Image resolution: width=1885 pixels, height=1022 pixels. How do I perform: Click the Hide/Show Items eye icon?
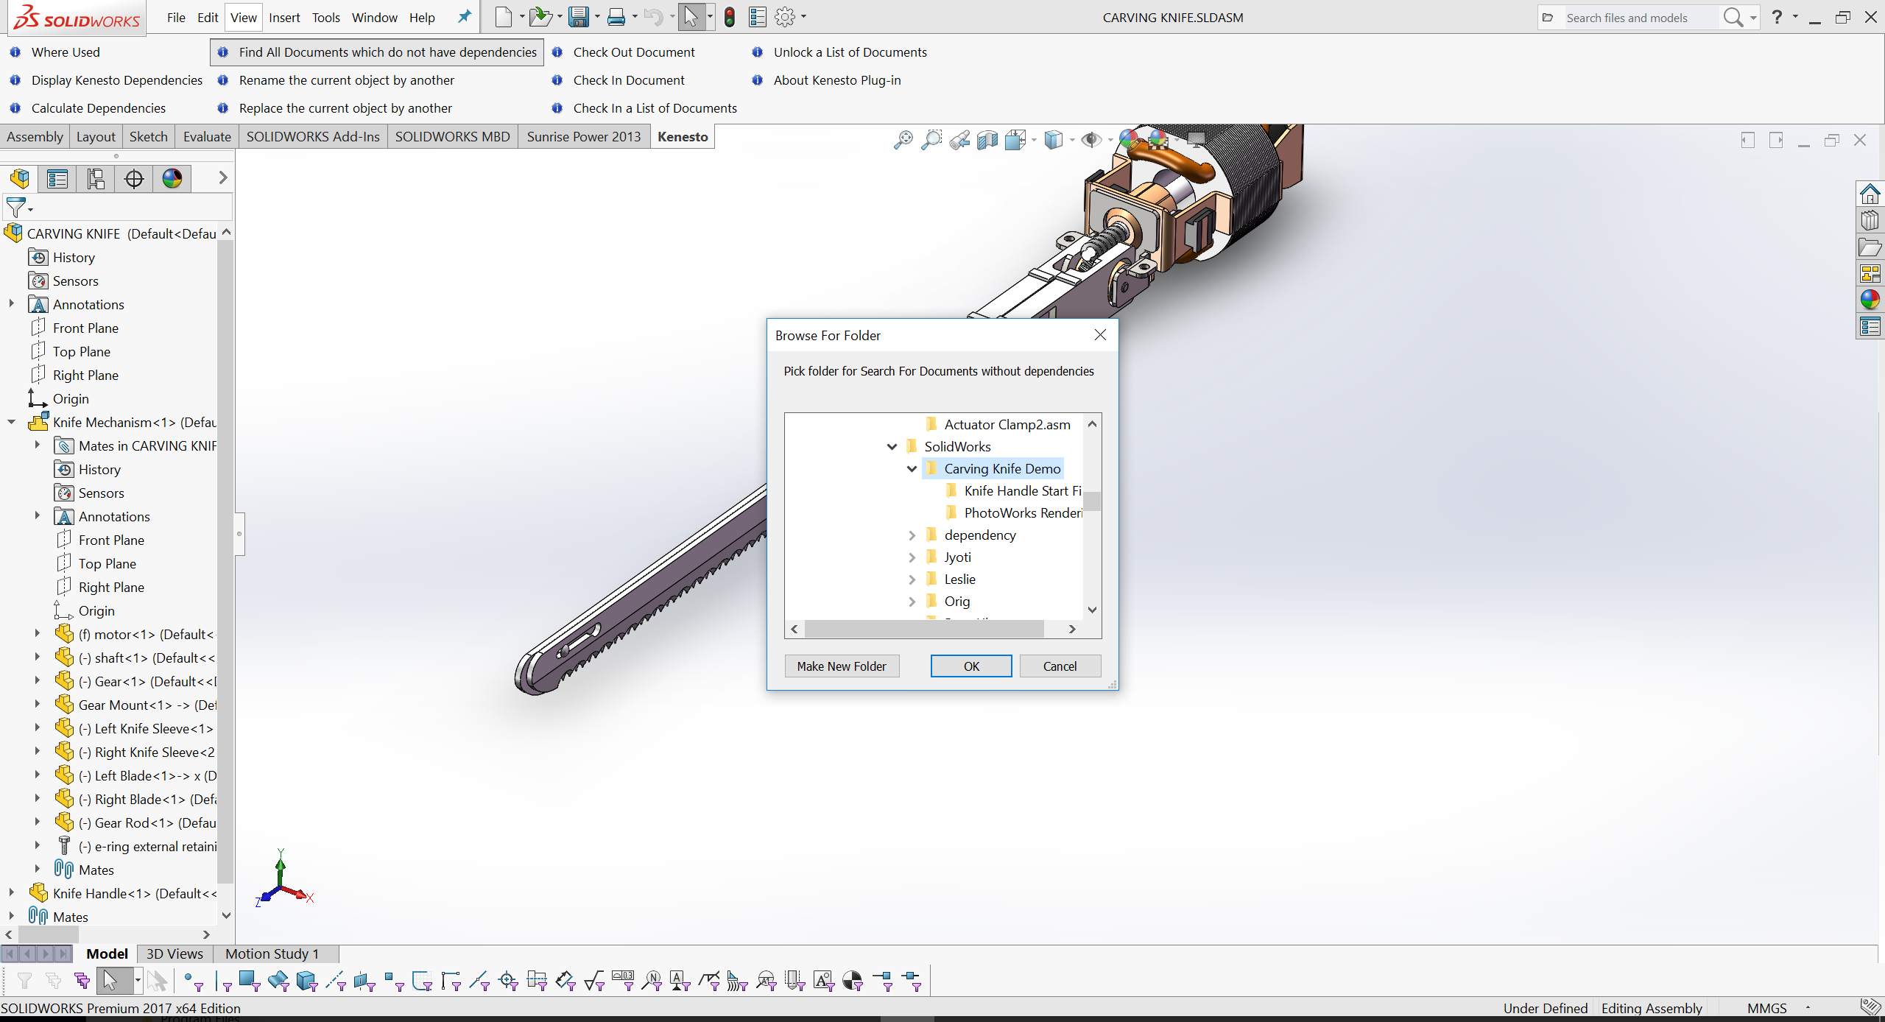point(1091,140)
